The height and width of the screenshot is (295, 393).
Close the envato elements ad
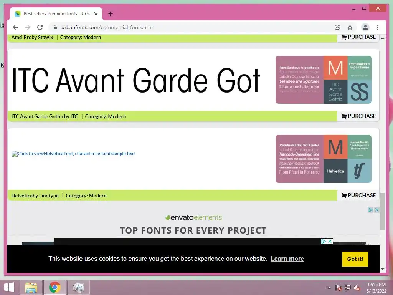376,210
